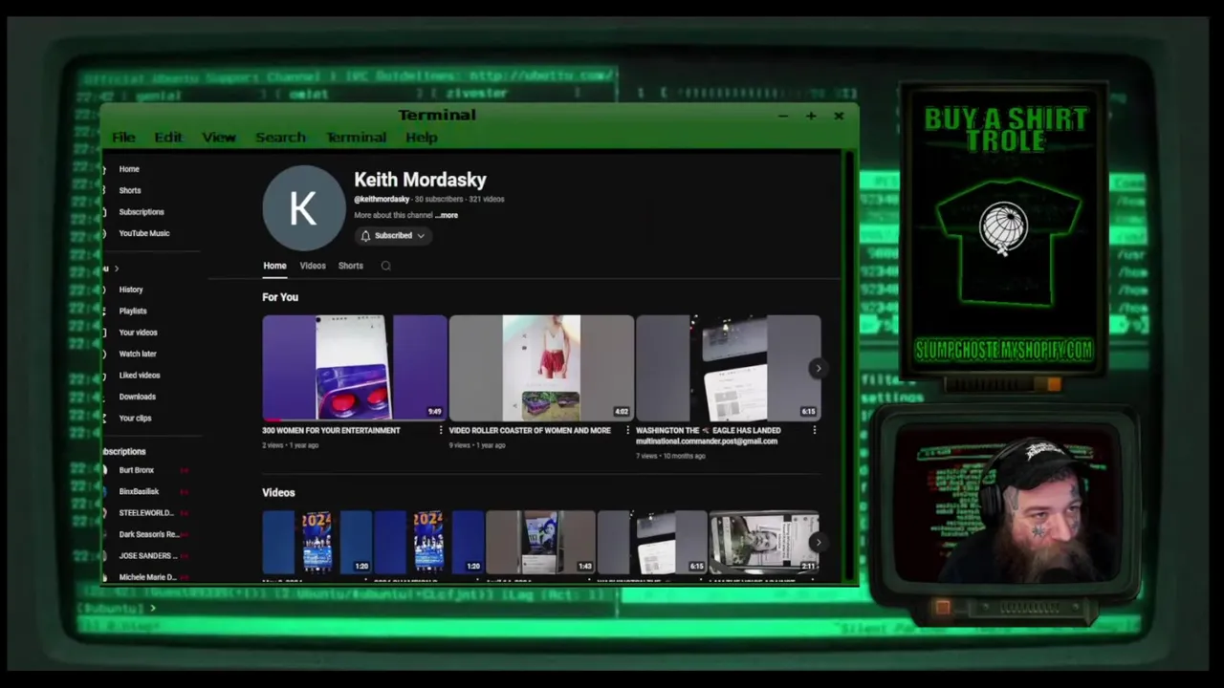Click the 1:43 video in Videos row
The image size is (1224, 688).
point(540,542)
